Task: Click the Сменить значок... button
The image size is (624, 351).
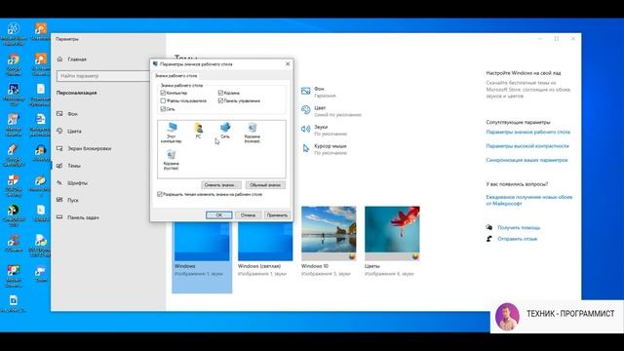Action: pyautogui.click(x=221, y=185)
